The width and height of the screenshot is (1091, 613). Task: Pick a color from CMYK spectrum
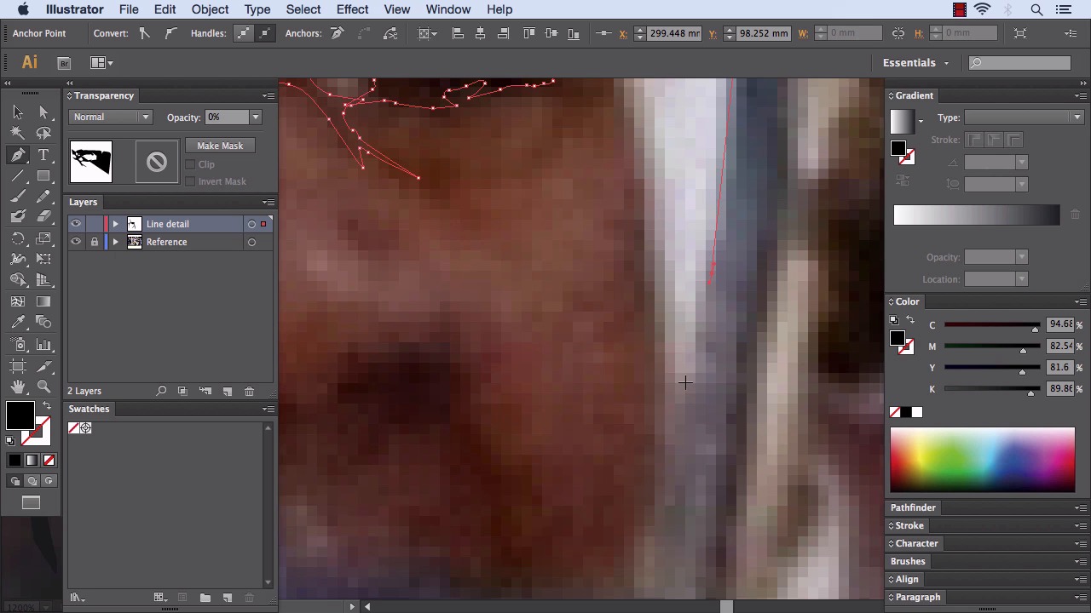(x=983, y=461)
